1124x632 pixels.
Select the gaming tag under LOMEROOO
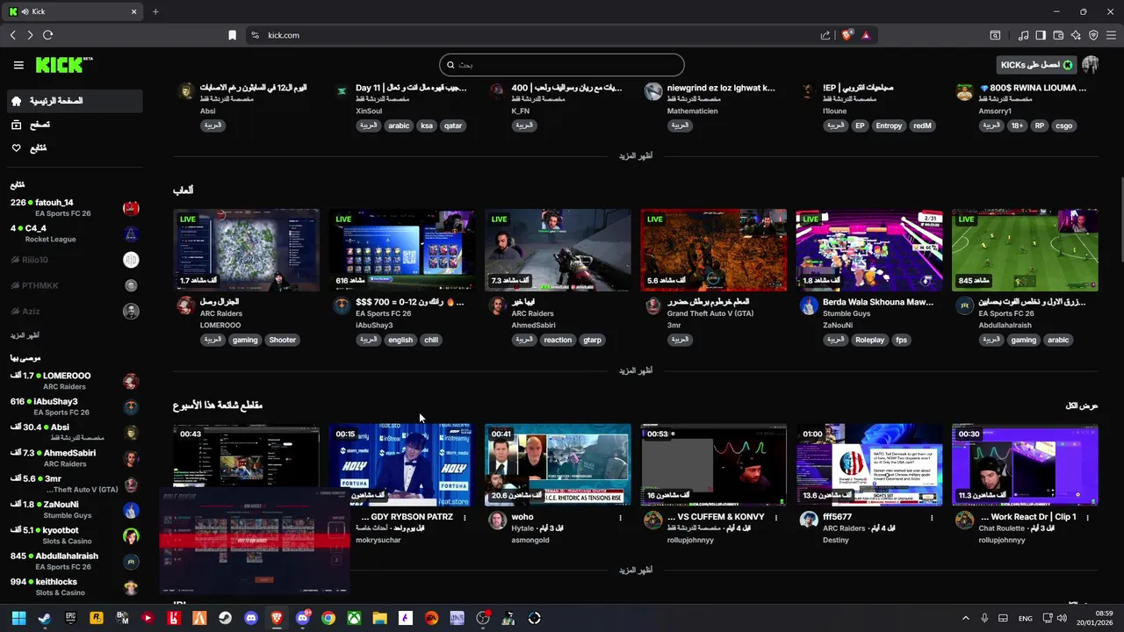point(245,340)
